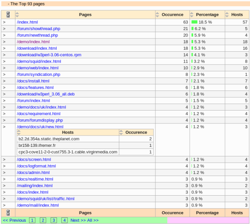Screen dimensions: 250x224
Task: Open the /demo/docs/uk/index.html link
Action: point(41,107)
